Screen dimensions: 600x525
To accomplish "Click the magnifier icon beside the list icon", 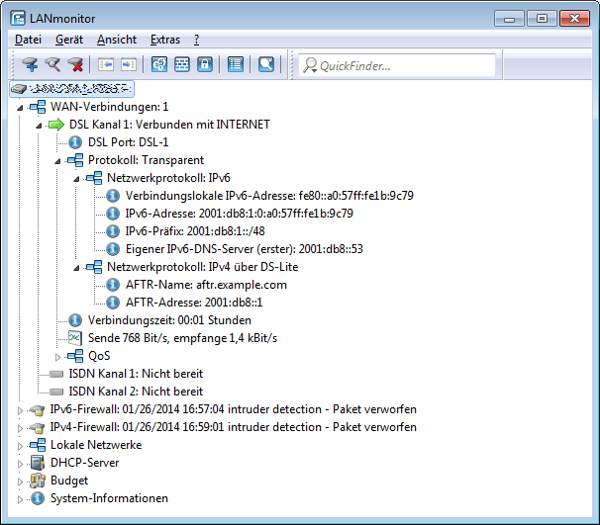I will pos(265,65).
